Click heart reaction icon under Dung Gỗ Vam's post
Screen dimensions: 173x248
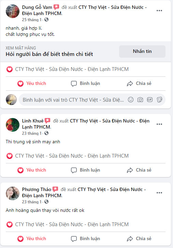point(10,69)
